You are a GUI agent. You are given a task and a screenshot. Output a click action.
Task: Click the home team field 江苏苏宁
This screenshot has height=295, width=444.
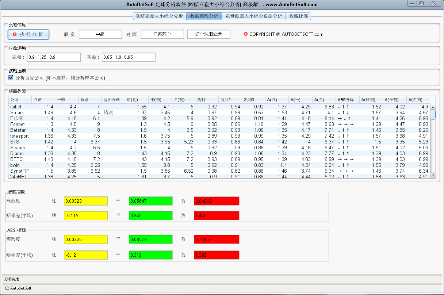162,34
